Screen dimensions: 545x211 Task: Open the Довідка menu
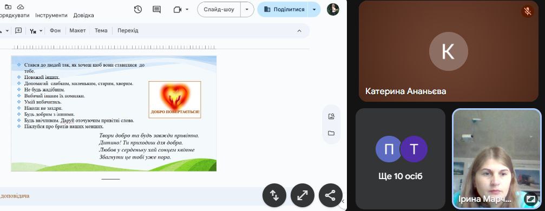(83, 15)
